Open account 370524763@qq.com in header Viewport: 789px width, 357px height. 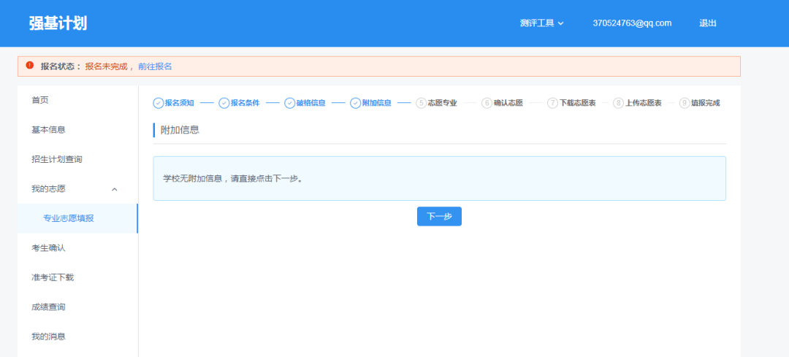click(632, 23)
